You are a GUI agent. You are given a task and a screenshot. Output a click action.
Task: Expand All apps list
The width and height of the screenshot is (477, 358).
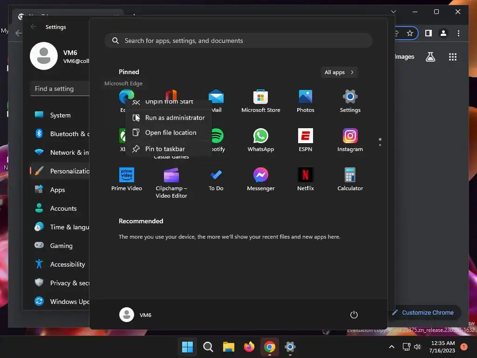coord(339,72)
